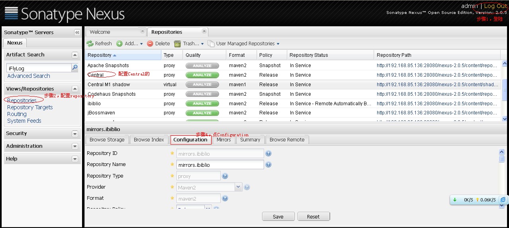Image resolution: width=509 pixels, height=228 pixels.
Task: Sort by Quality column header
Action: pos(204,55)
